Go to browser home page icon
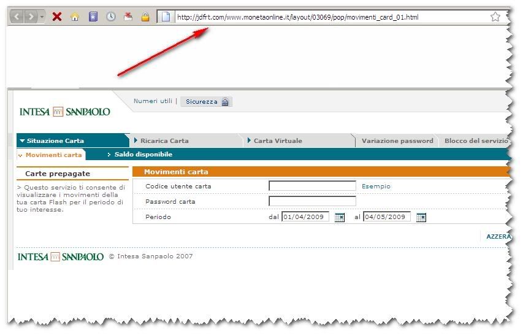 (75, 17)
